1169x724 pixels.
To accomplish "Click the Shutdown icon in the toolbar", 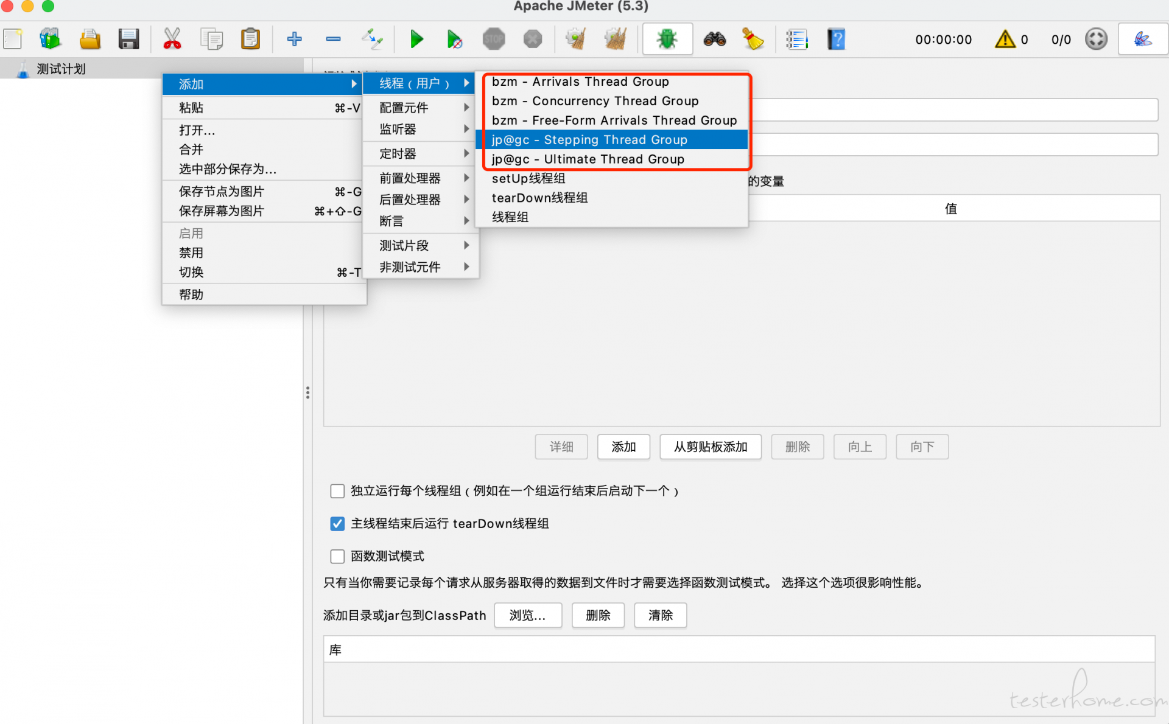I will click(533, 40).
